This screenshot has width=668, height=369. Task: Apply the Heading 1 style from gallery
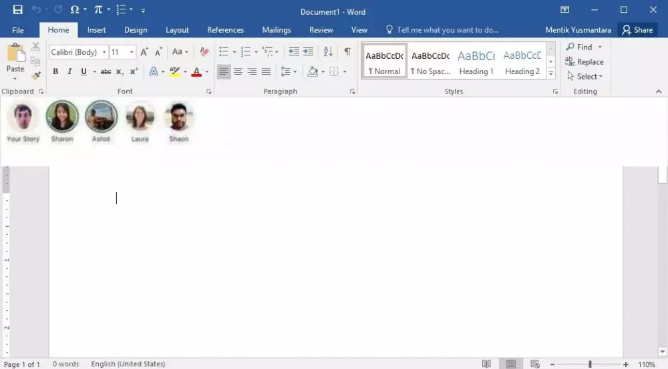(x=476, y=62)
